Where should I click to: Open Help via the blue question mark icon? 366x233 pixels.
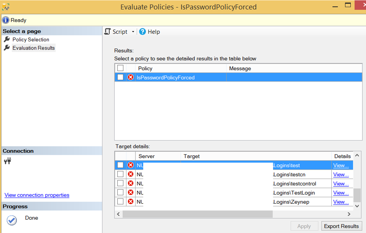(142, 31)
